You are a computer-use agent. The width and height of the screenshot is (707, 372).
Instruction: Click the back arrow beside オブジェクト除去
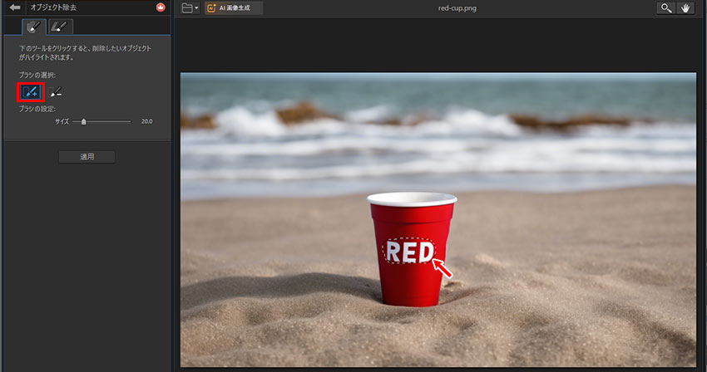pos(14,7)
